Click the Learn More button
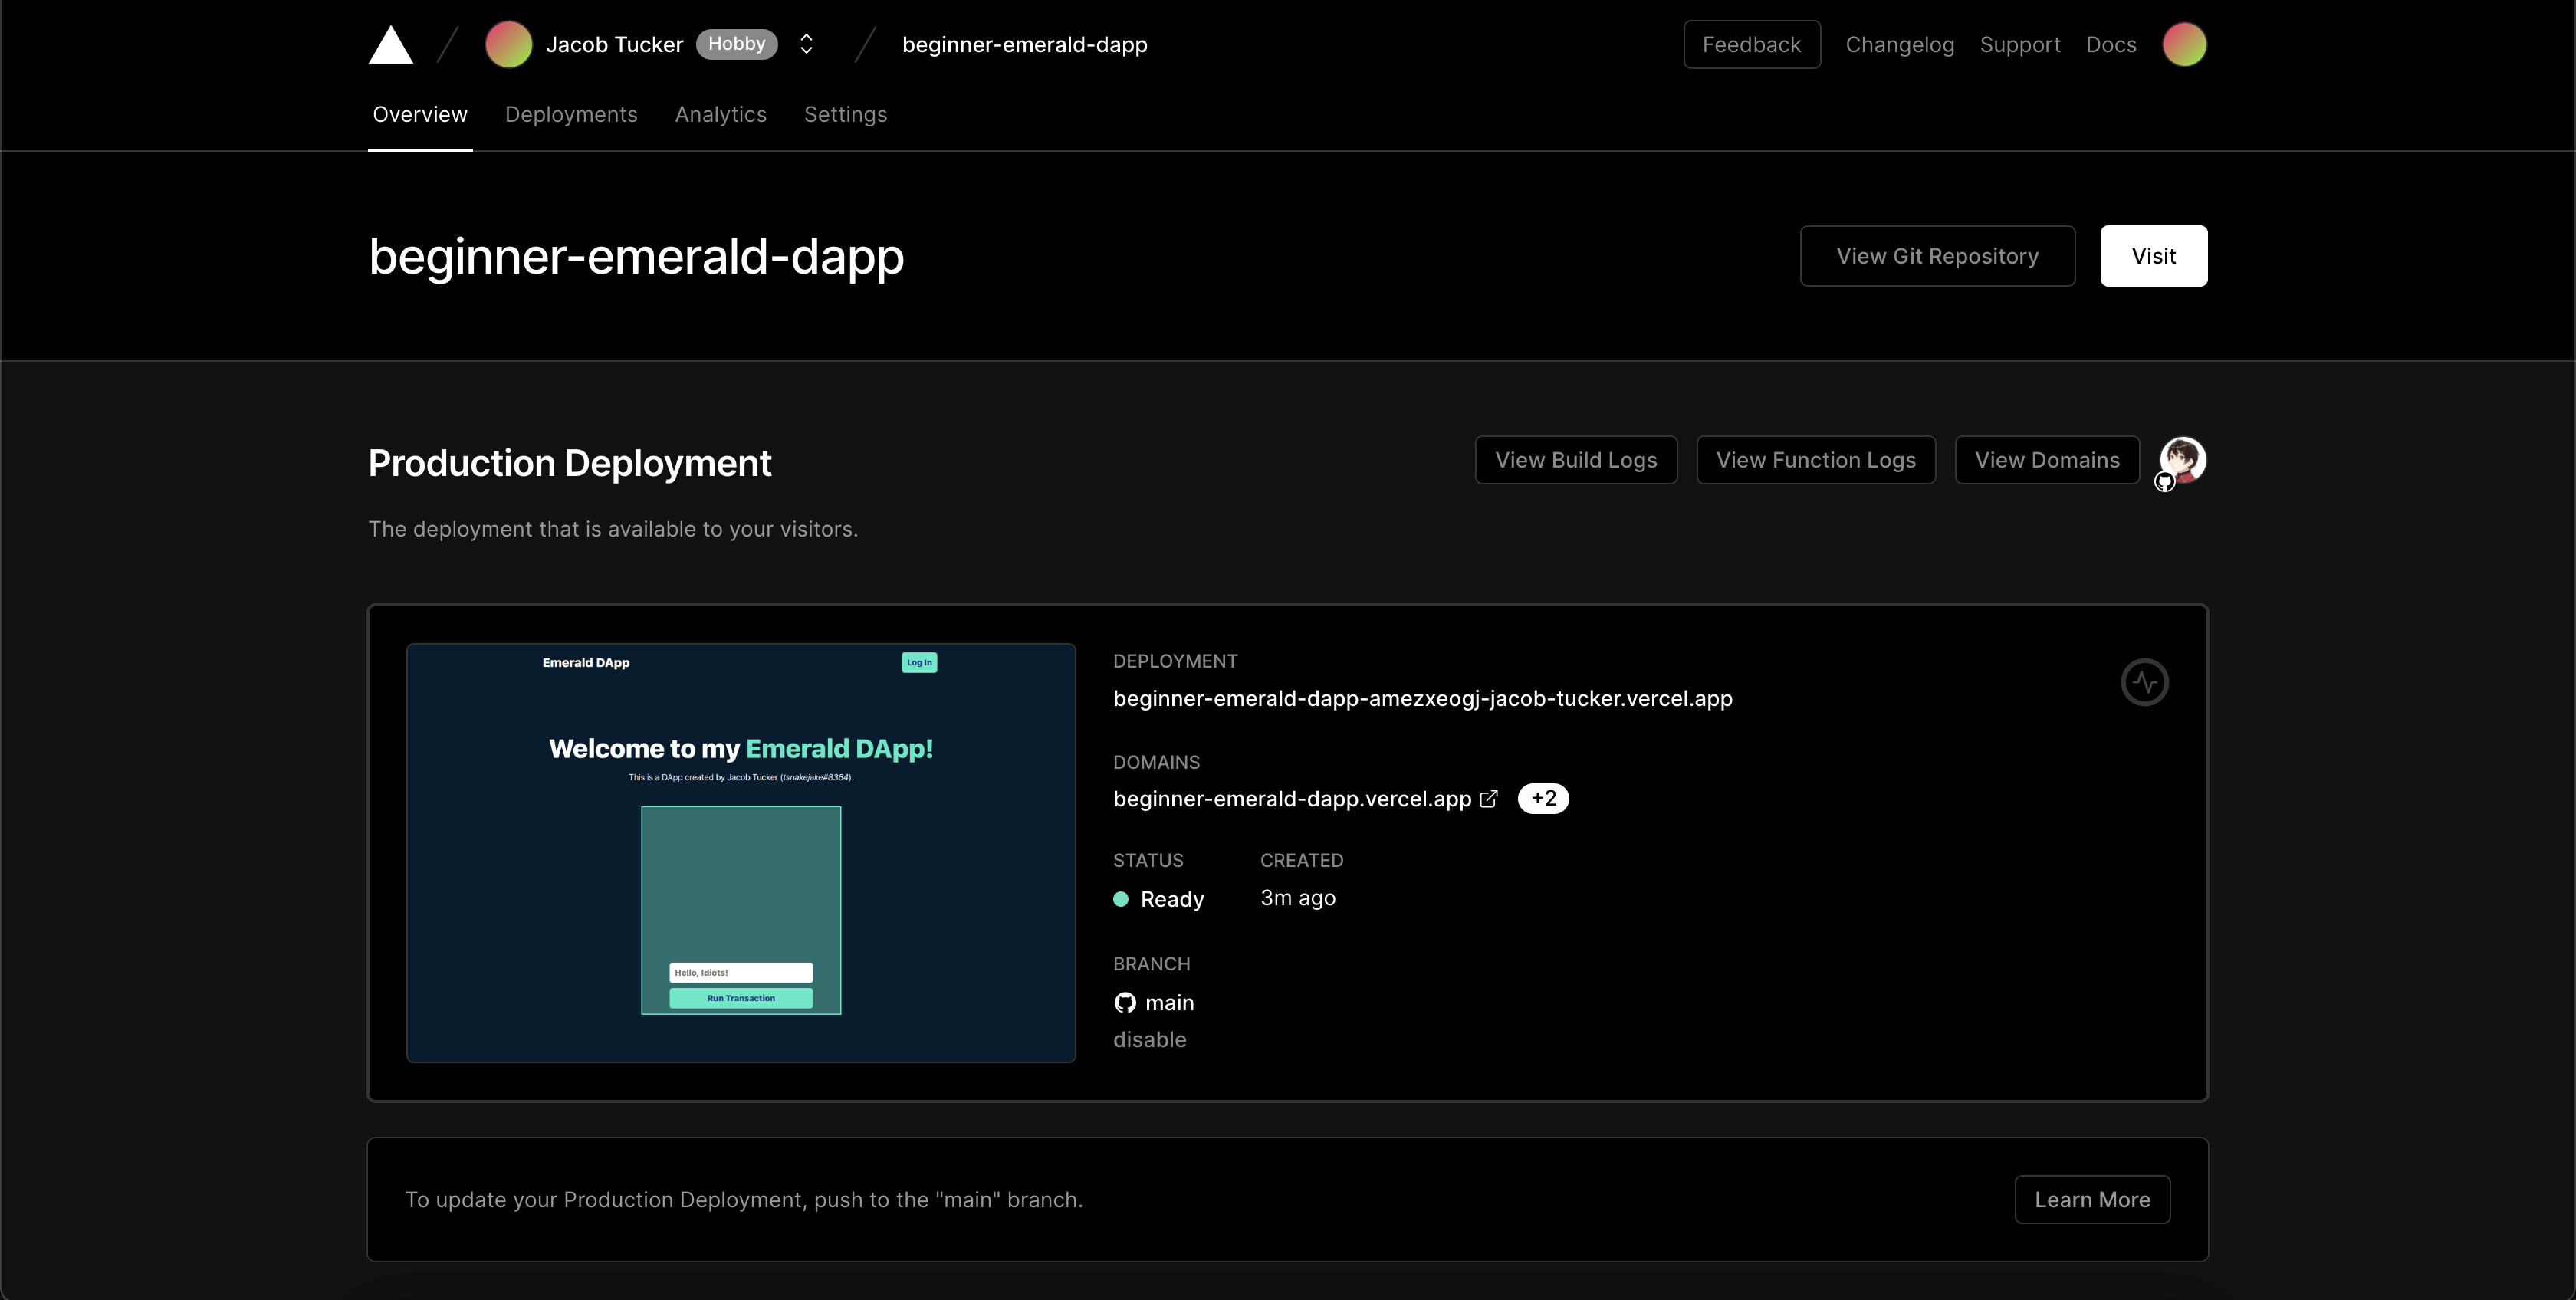The width and height of the screenshot is (2576, 1300). (x=2092, y=1199)
